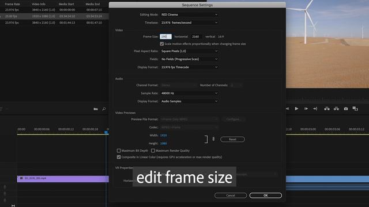Click the horizontal Frame Size input field
Screen dimensions: 369x207
pyautogui.click(x=165, y=37)
